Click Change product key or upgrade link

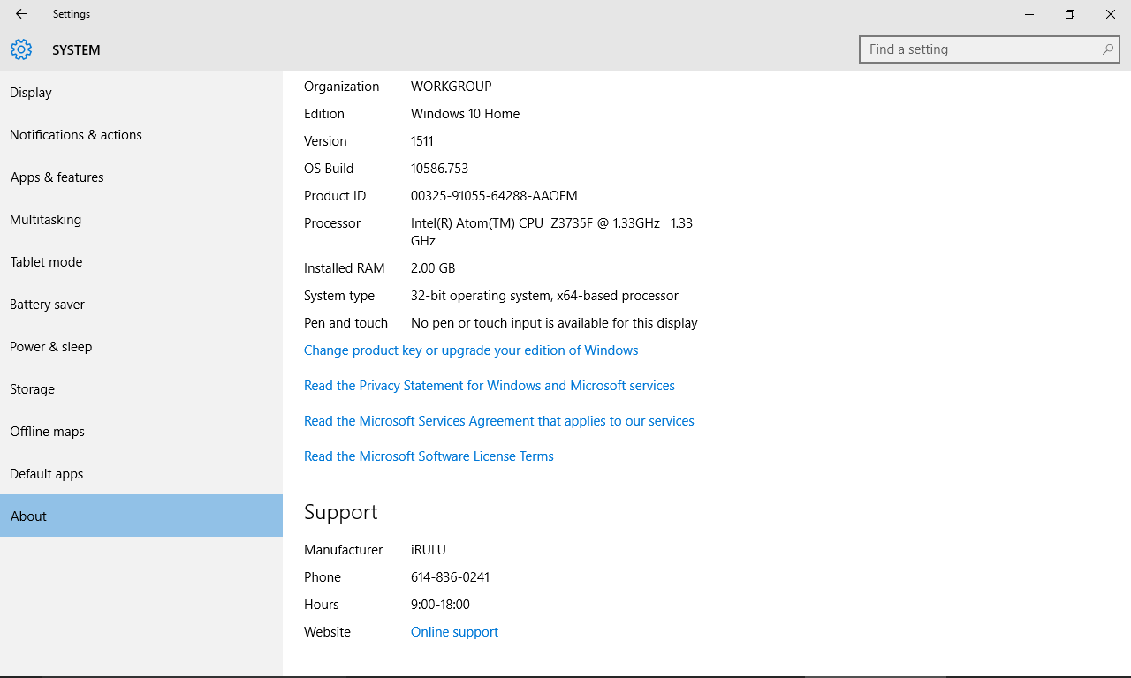tap(471, 350)
